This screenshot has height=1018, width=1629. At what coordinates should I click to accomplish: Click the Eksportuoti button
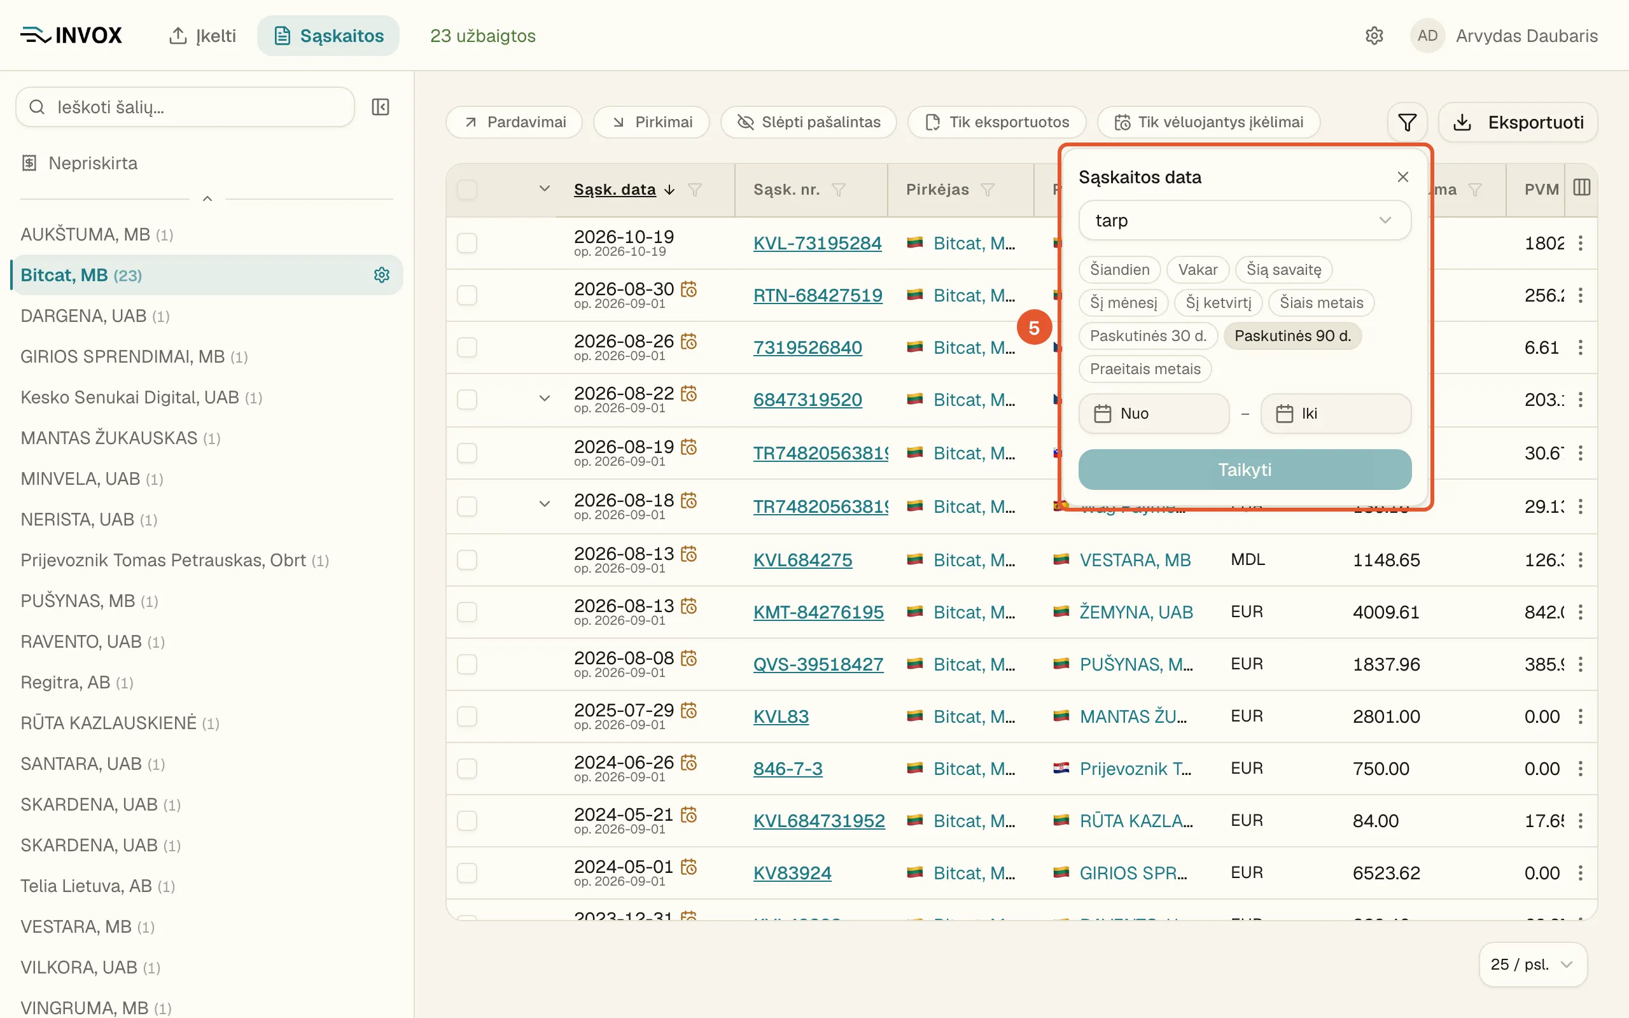pos(1518,123)
